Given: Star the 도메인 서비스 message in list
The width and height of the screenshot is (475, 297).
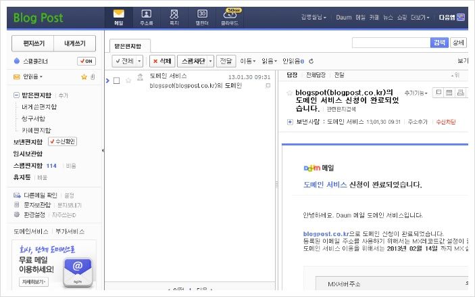Looking at the screenshot, I should [x=128, y=81].
